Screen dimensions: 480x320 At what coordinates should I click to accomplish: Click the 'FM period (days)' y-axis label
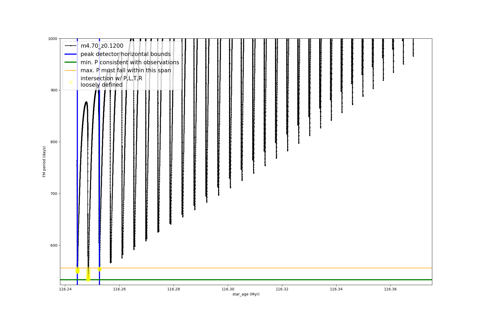pos(44,162)
